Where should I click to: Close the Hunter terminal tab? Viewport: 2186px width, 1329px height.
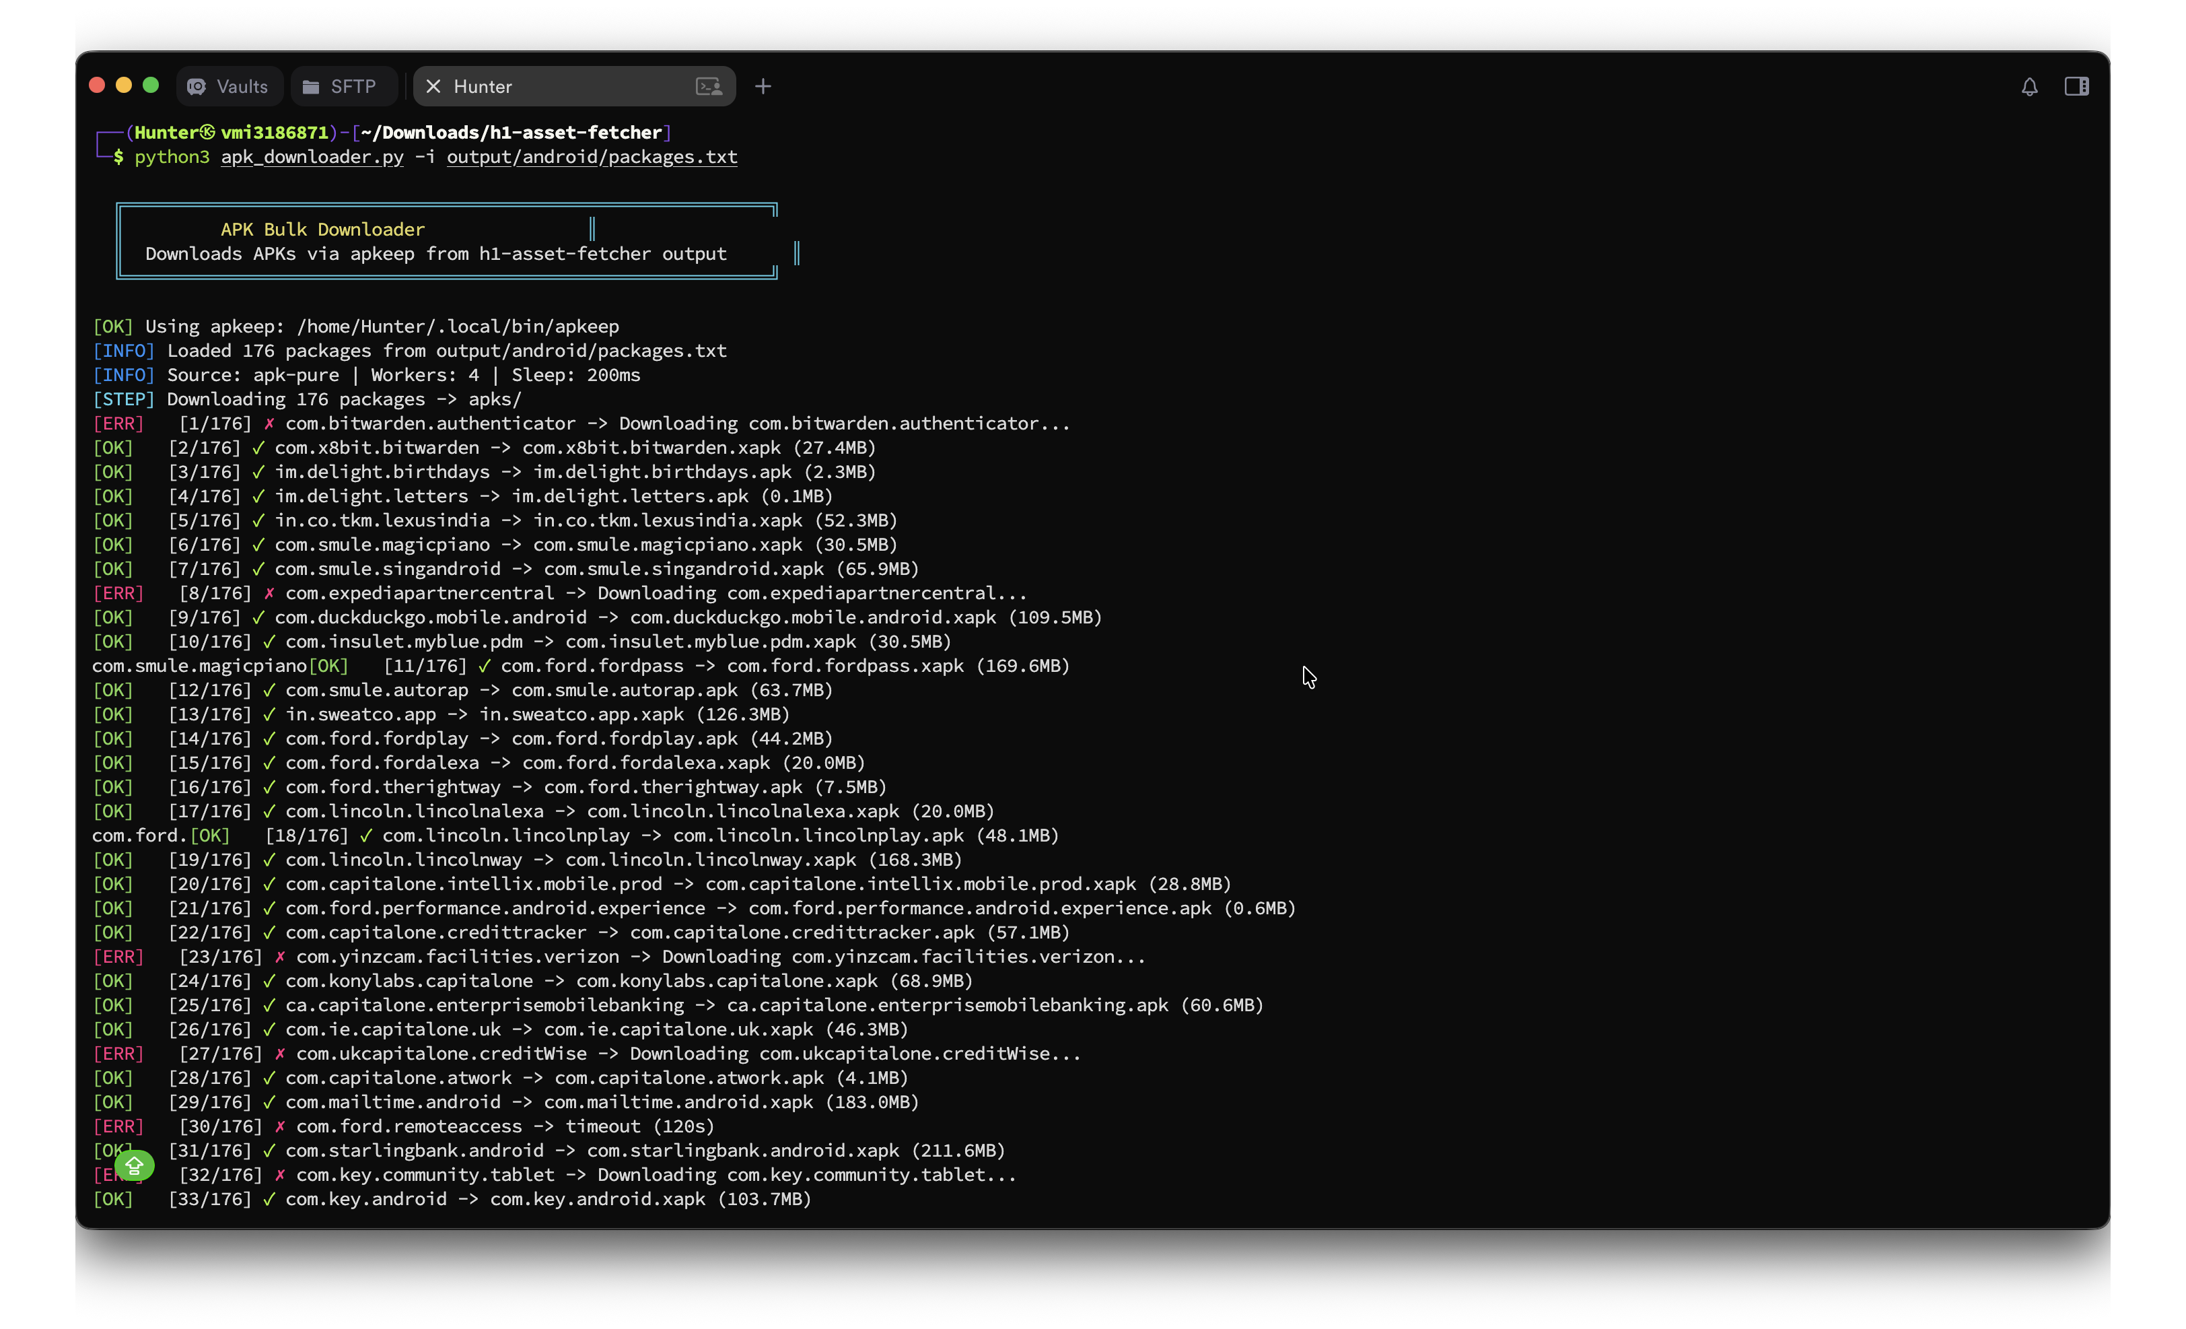click(434, 86)
